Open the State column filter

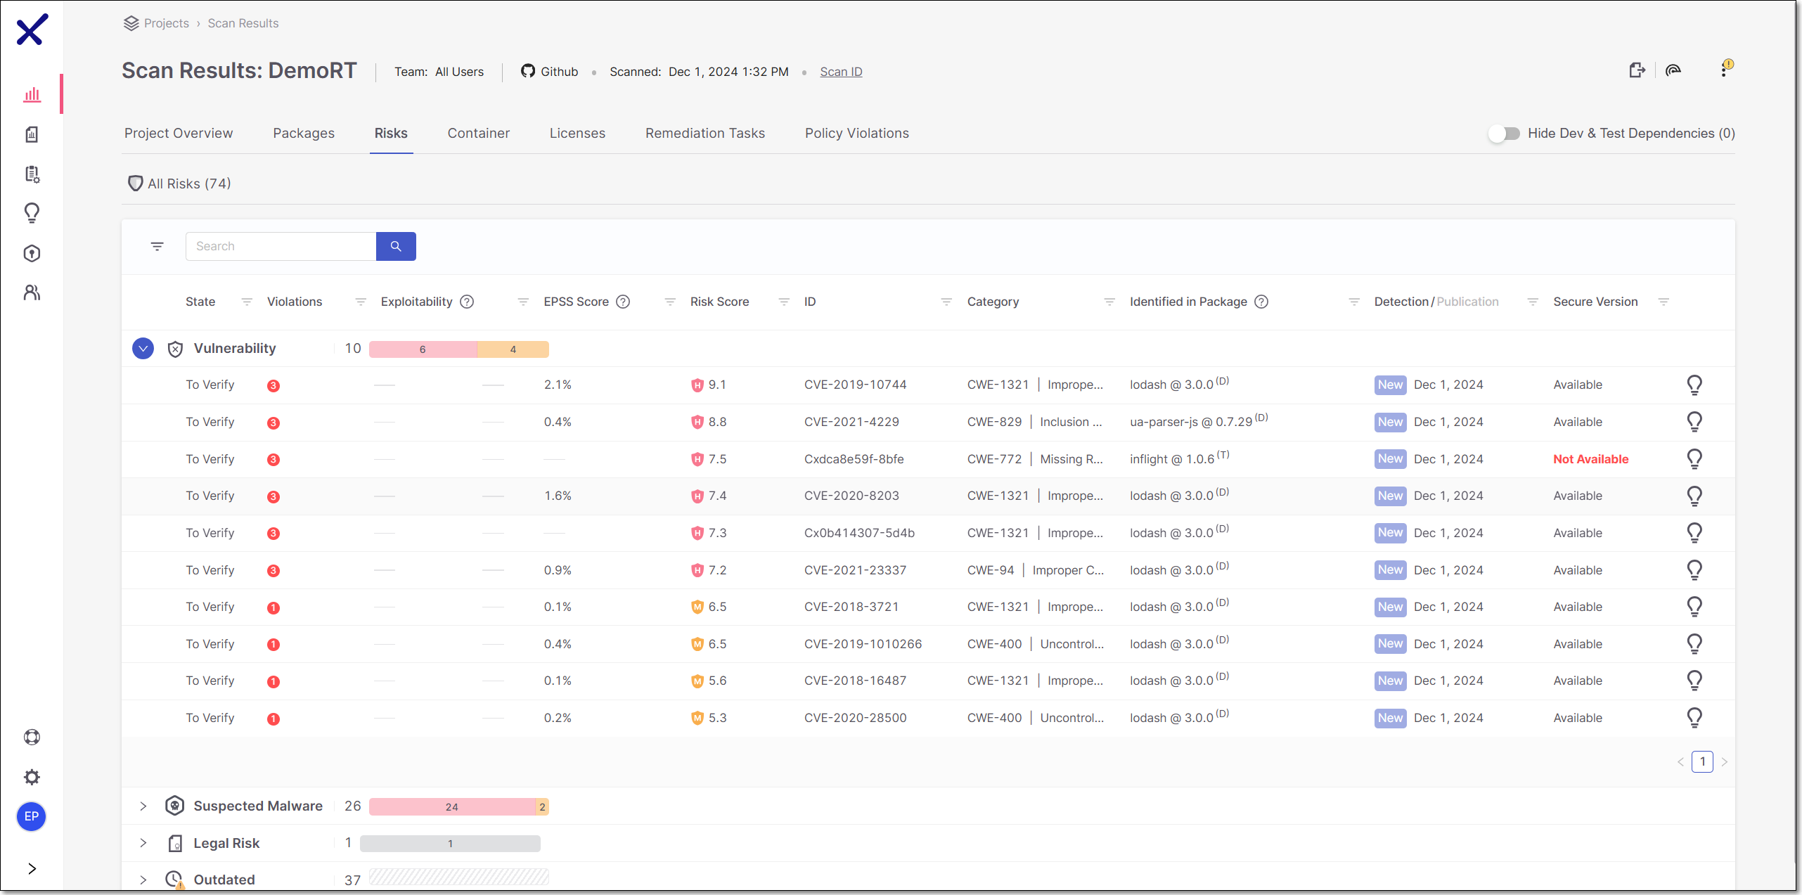click(247, 302)
